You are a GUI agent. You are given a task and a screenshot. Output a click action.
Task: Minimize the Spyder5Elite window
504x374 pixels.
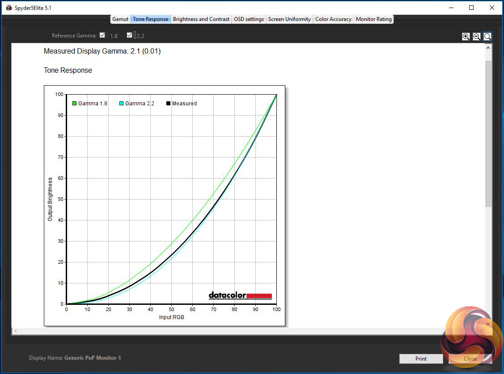(451, 8)
